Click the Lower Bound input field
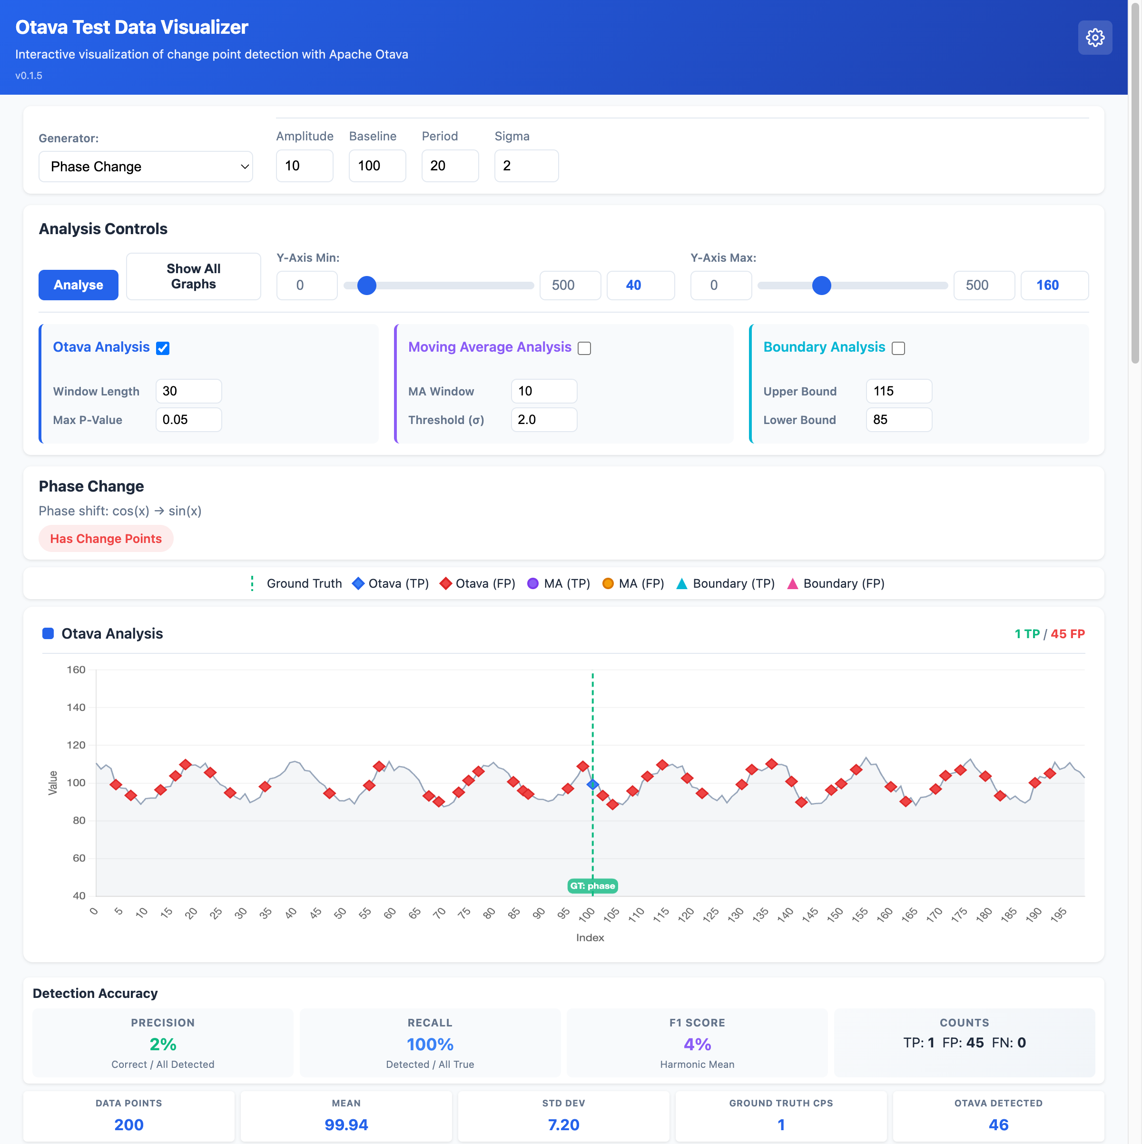This screenshot has height=1144, width=1142. [x=899, y=420]
